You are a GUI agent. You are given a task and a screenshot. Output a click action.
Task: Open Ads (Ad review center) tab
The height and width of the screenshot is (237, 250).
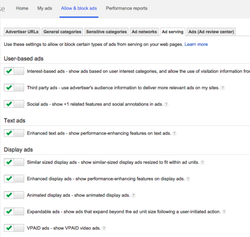(211, 32)
